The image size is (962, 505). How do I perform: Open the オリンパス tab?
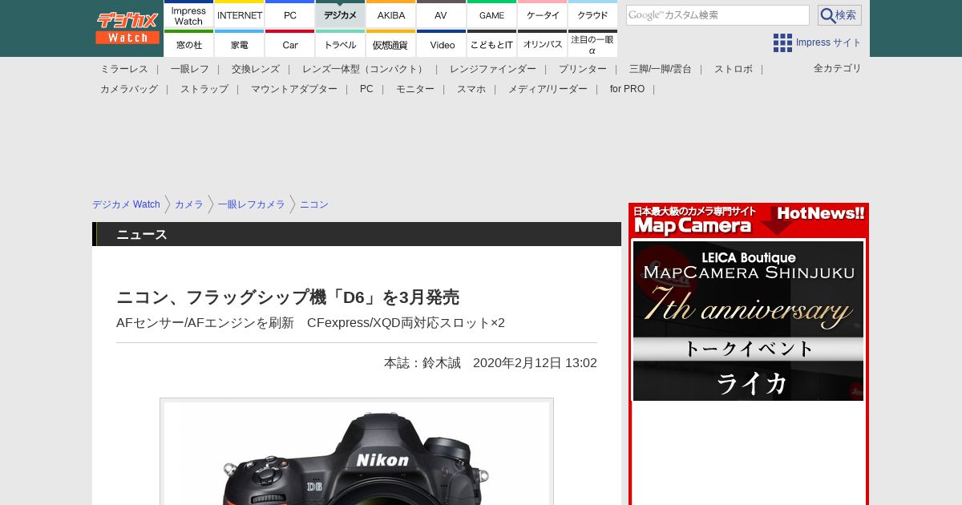click(543, 44)
